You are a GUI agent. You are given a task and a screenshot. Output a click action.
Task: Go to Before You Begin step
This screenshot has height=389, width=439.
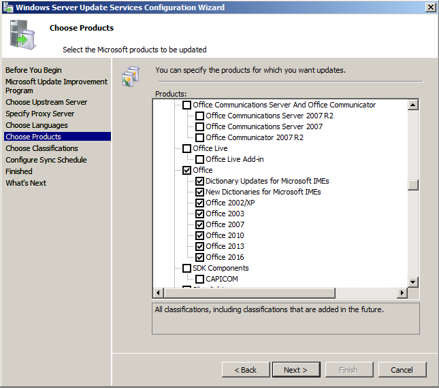coord(33,70)
